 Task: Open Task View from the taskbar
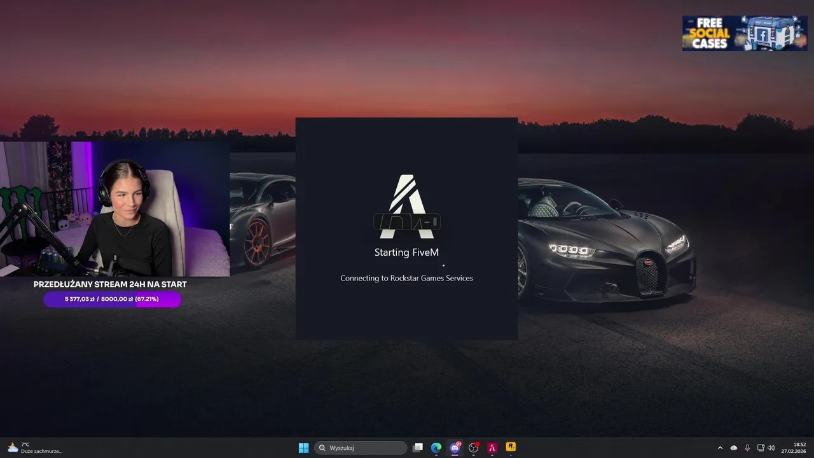418,448
